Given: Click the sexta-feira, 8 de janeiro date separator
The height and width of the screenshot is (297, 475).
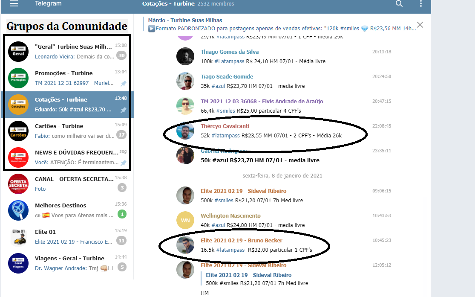Looking at the screenshot, I should pos(282,176).
